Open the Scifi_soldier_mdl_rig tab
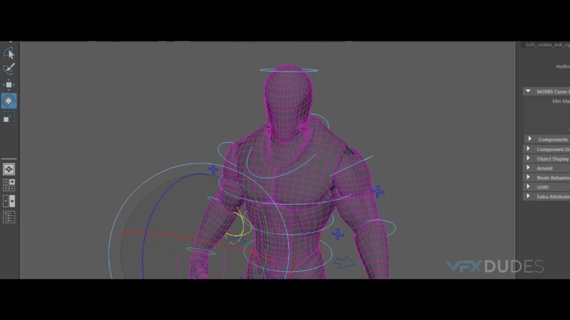The height and width of the screenshot is (320, 570). coord(547,45)
